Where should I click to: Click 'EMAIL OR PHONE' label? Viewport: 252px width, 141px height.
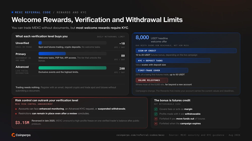24,47
